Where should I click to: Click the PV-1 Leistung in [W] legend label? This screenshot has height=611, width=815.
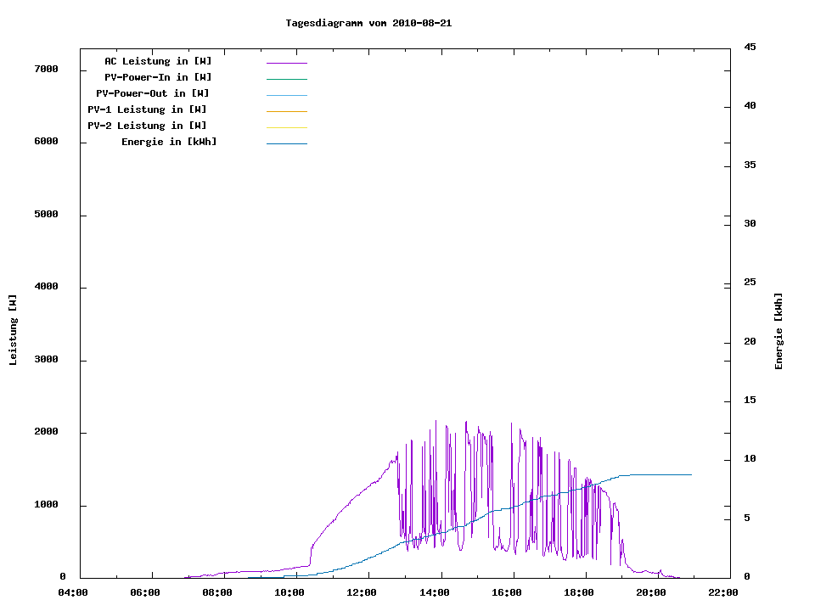pyautogui.click(x=147, y=109)
